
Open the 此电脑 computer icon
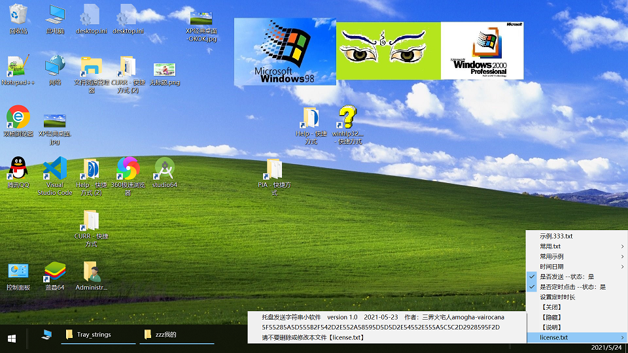coord(55,19)
